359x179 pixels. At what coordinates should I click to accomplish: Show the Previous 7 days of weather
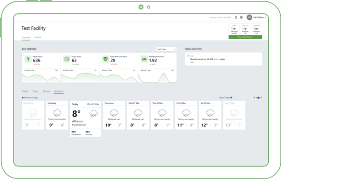(30, 98)
